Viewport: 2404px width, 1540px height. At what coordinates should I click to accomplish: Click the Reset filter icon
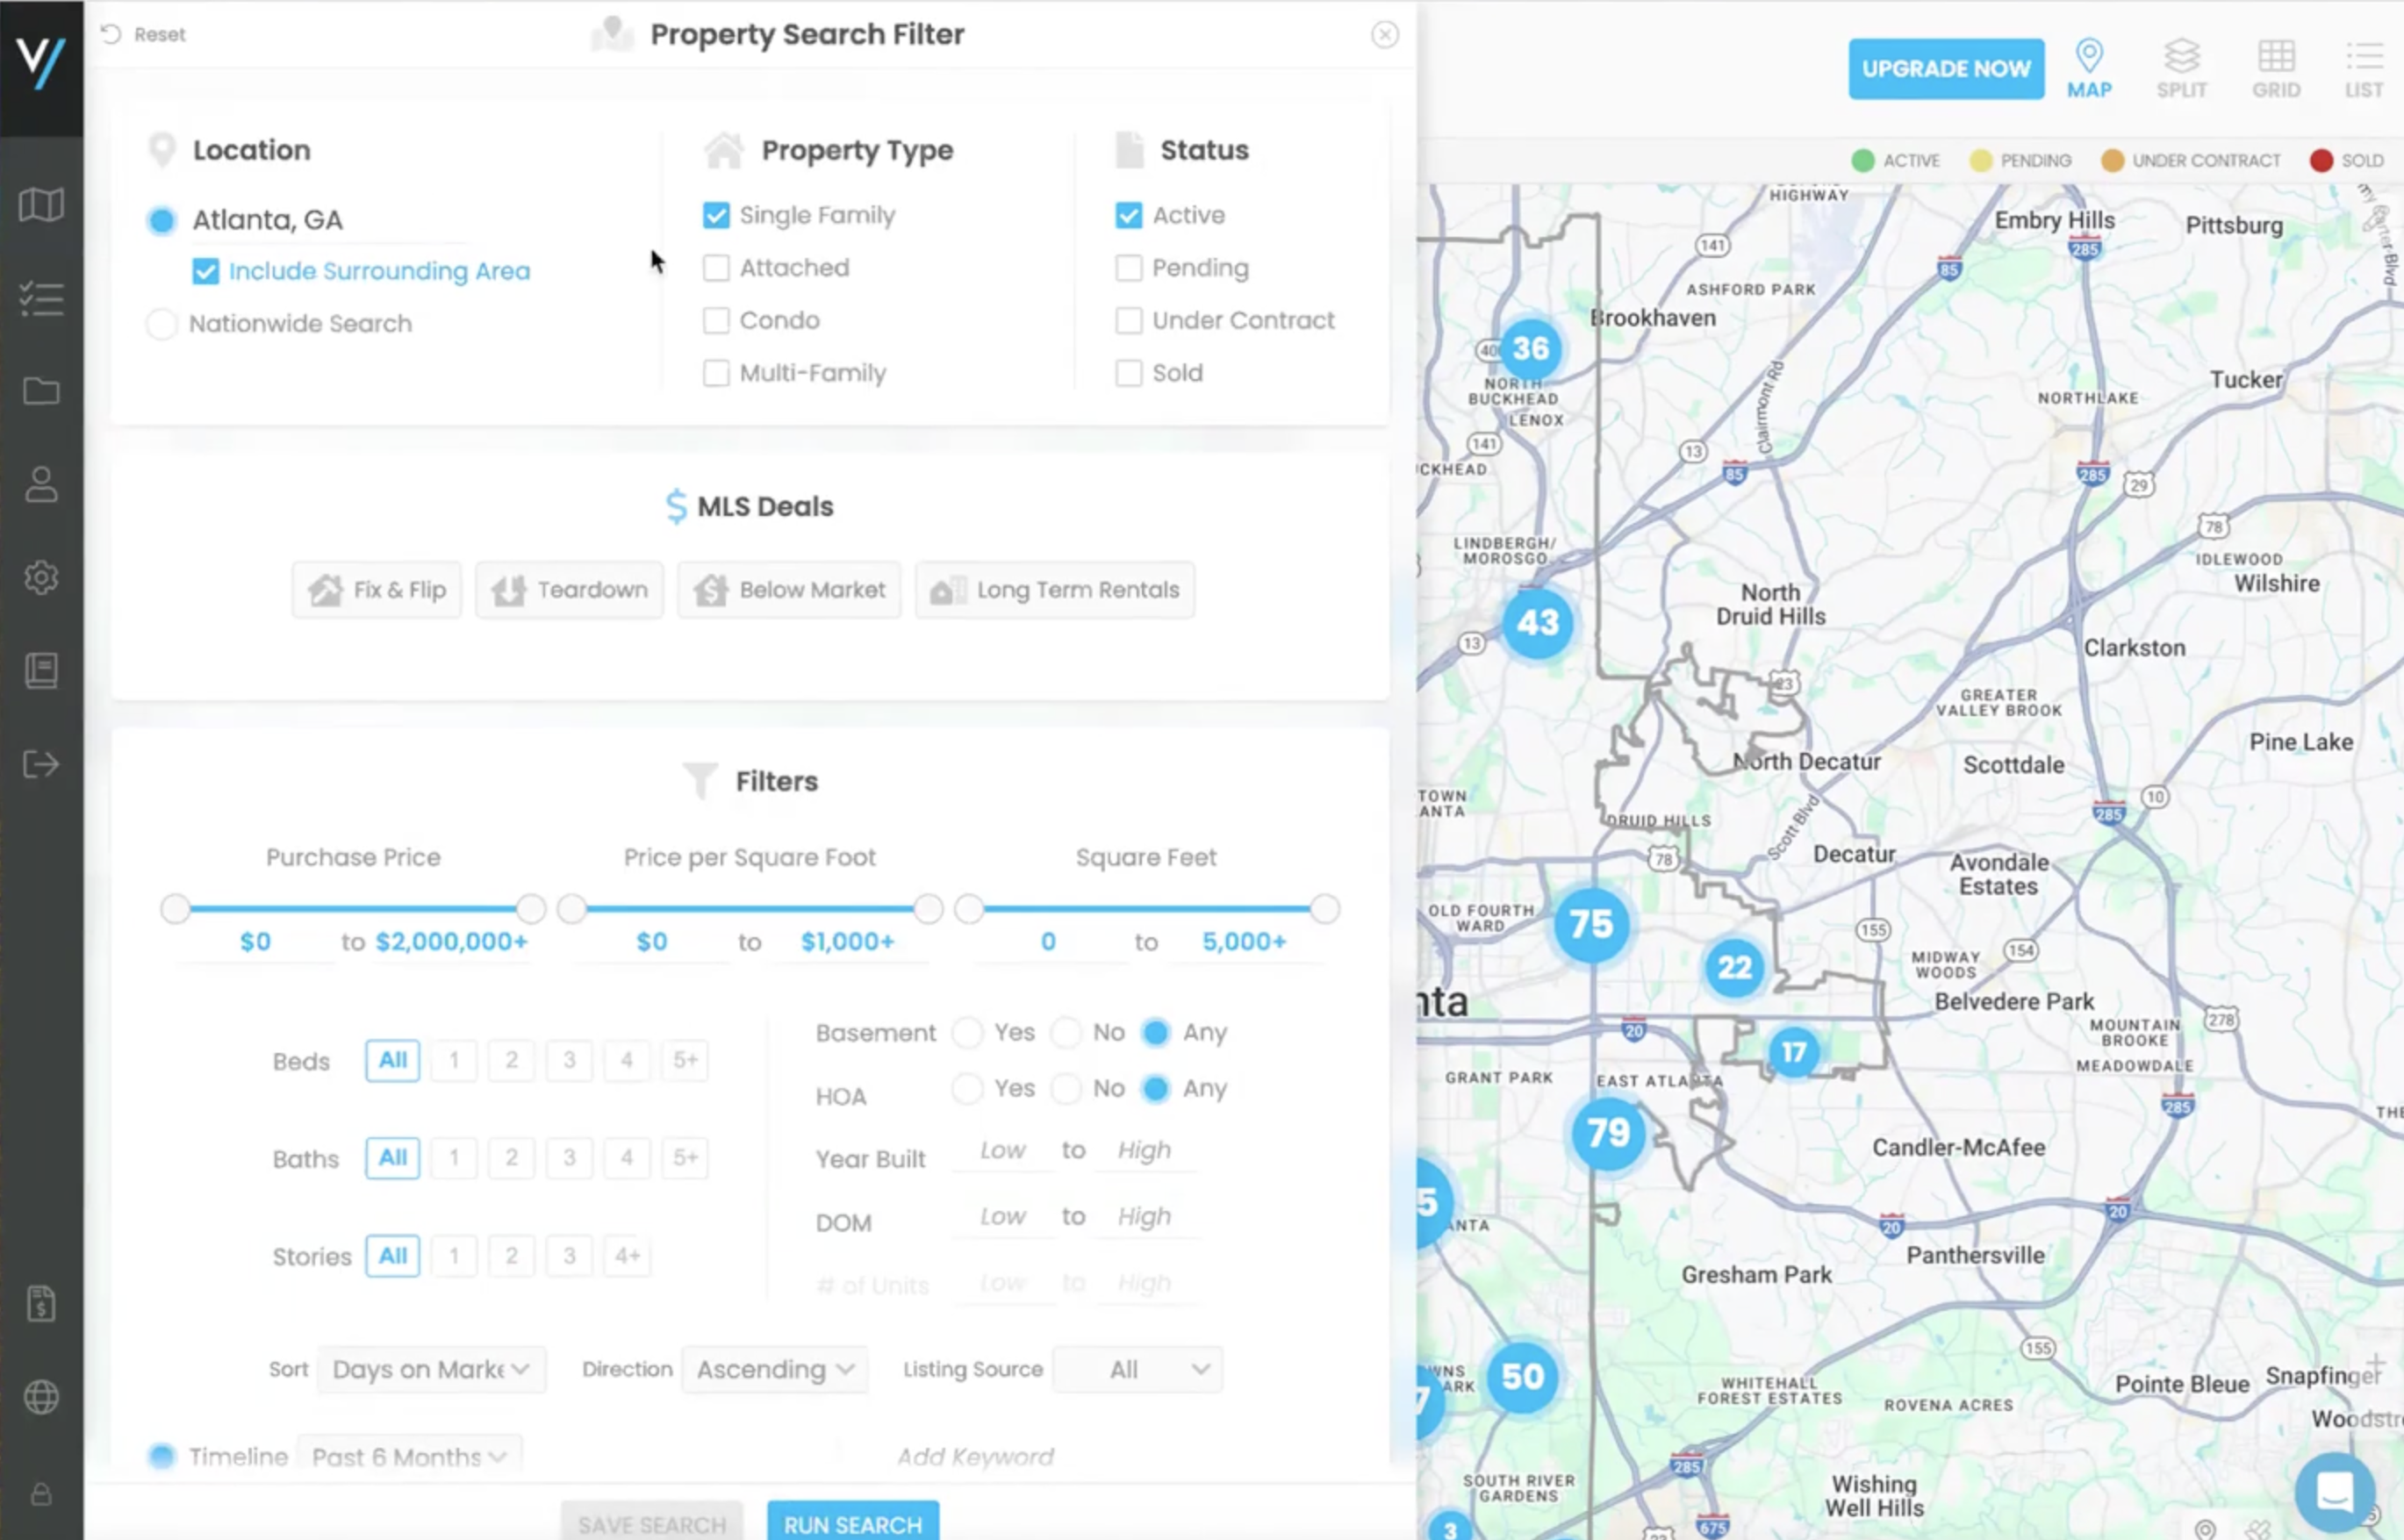pos(111,34)
